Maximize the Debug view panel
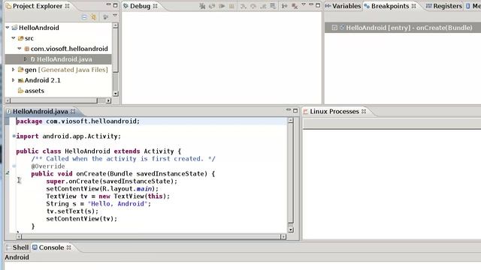 (318, 5)
